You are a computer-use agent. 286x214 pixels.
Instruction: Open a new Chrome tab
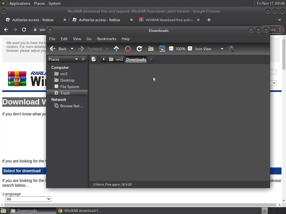[x=209, y=20]
